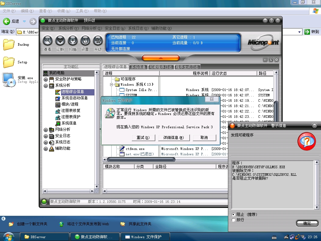The image size is (321, 241).
Task: Click the 辅助功能 node icon
Action: coord(52,149)
